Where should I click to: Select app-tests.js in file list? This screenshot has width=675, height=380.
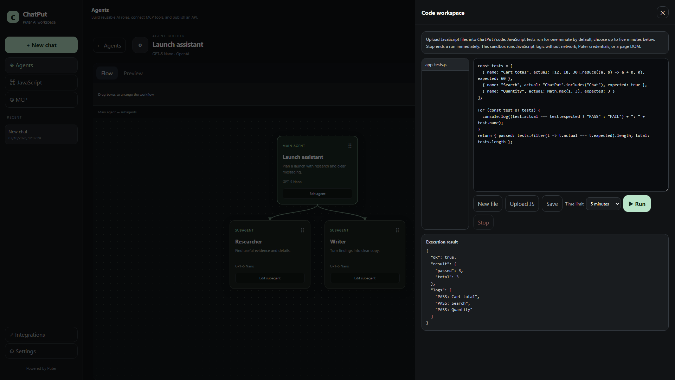point(445,65)
